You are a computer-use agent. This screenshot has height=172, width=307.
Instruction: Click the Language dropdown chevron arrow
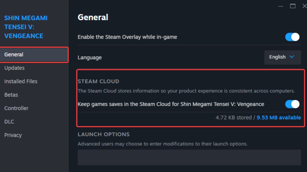[291, 57]
